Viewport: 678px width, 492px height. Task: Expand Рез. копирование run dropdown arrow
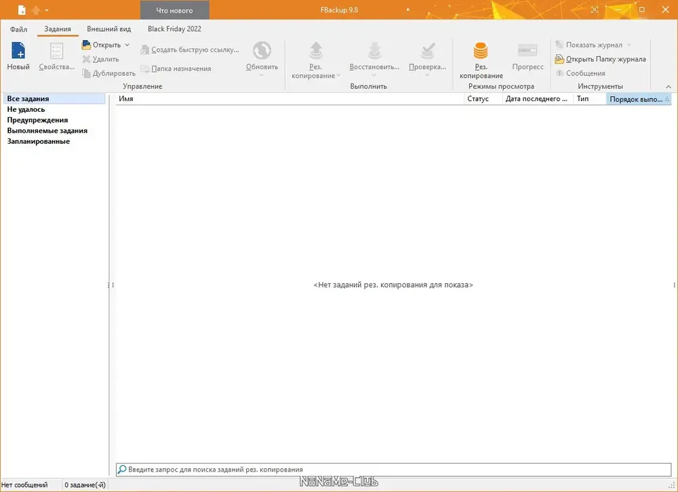pyautogui.click(x=338, y=76)
